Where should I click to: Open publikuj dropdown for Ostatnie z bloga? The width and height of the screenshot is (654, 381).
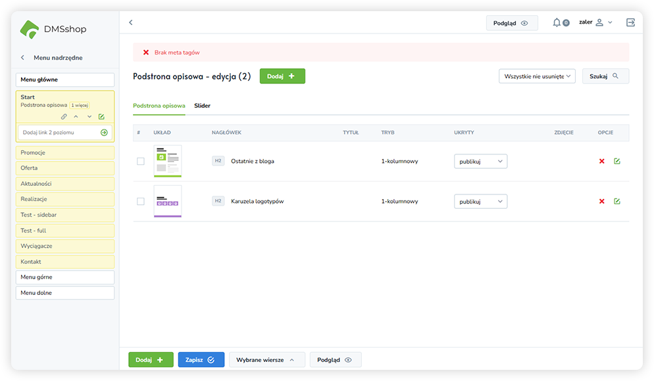click(480, 162)
